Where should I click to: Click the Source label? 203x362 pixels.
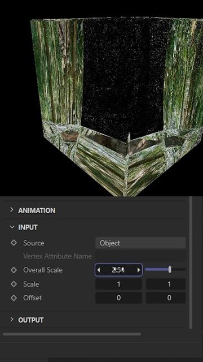pyautogui.click(x=34, y=243)
